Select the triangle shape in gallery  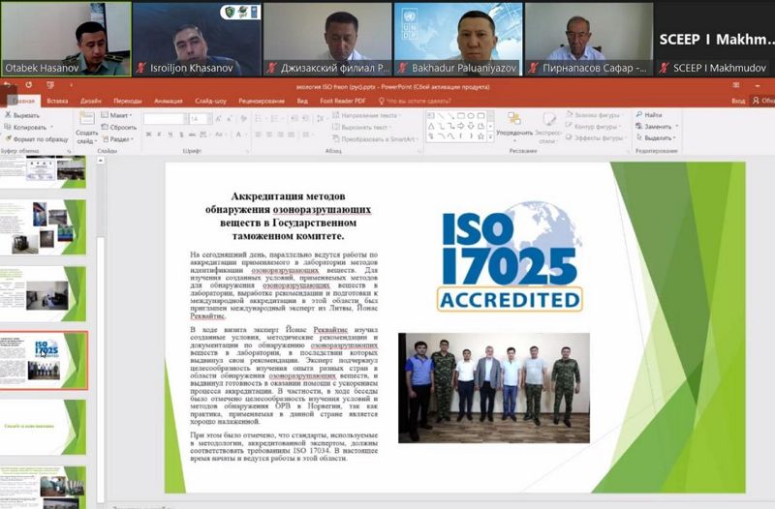point(430,126)
